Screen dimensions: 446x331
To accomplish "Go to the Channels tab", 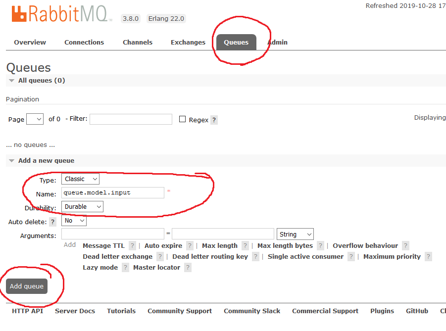I will pos(138,43).
